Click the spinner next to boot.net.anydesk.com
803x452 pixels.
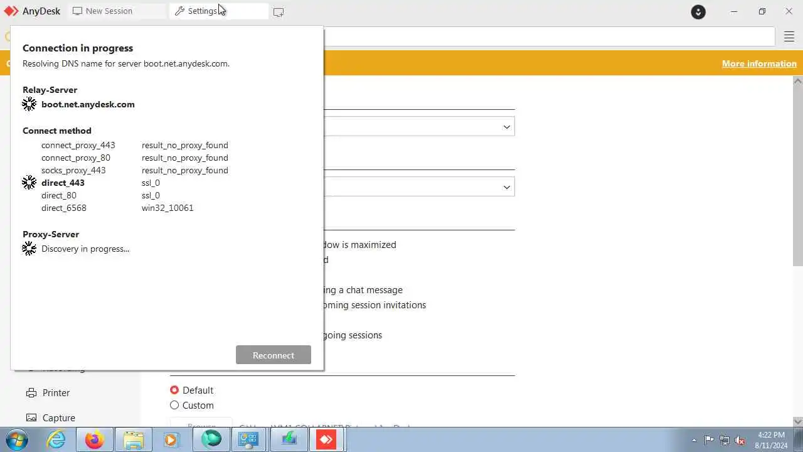29,104
